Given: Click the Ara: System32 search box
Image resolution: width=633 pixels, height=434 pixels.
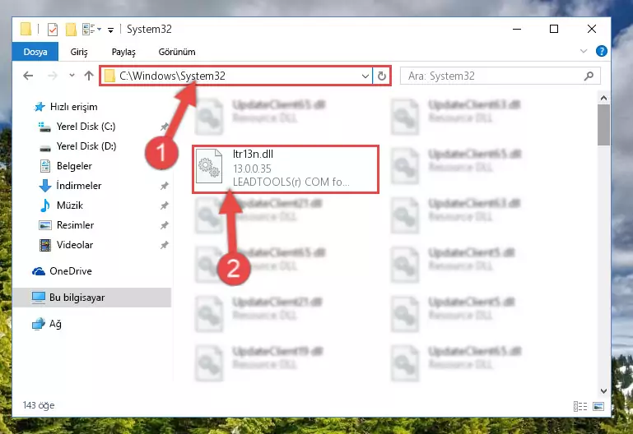Looking at the screenshot, I should 500,76.
